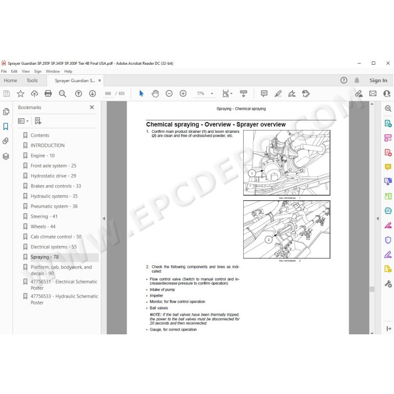Open Contents bookmark
Screen dimensions: 394x394
click(x=40, y=136)
